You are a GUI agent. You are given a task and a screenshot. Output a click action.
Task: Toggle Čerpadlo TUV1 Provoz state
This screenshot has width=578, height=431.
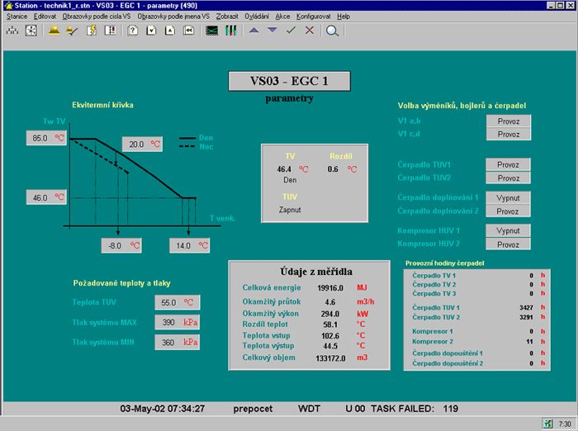(x=508, y=164)
